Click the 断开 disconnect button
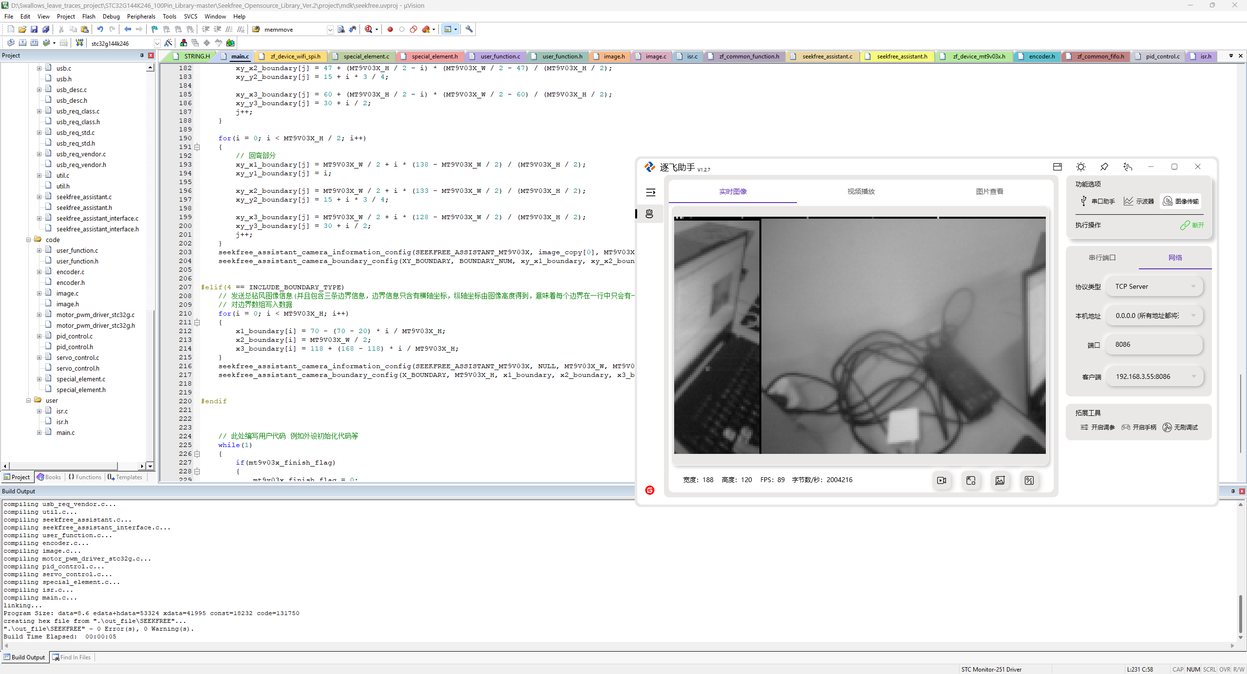The width and height of the screenshot is (1247, 674). click(x=1192, y=225)
